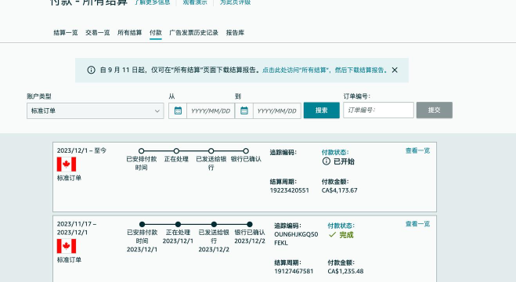Click date range 2023/12/1 – 至今

(81, 150)
